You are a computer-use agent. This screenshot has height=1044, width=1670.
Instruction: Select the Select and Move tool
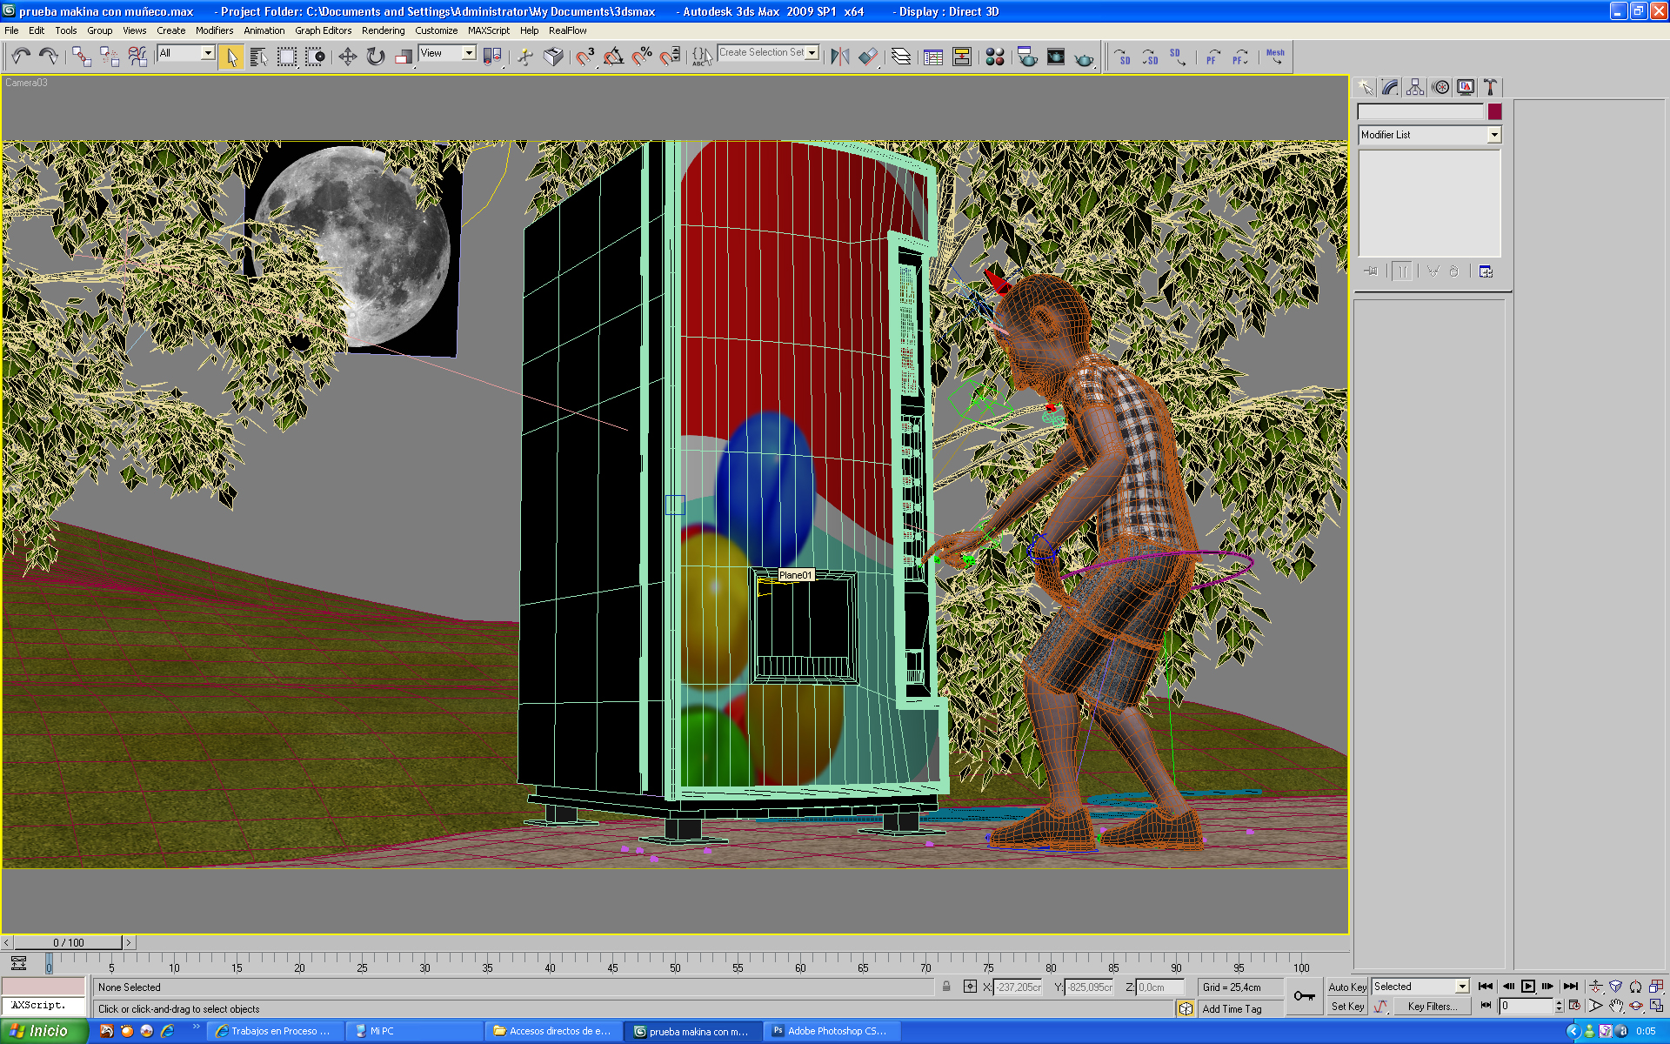click(x=347, y=57)
